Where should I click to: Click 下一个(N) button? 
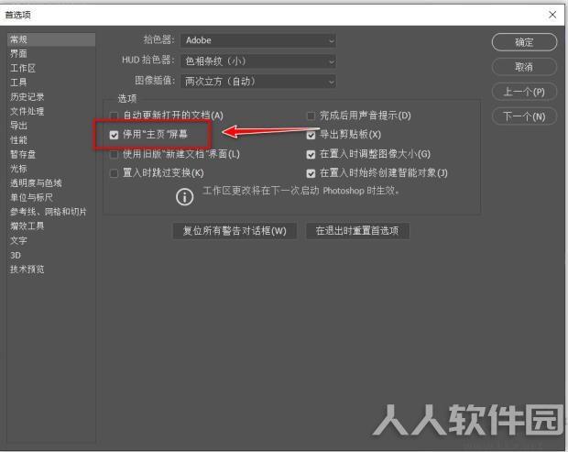click(x=524, y=116)
